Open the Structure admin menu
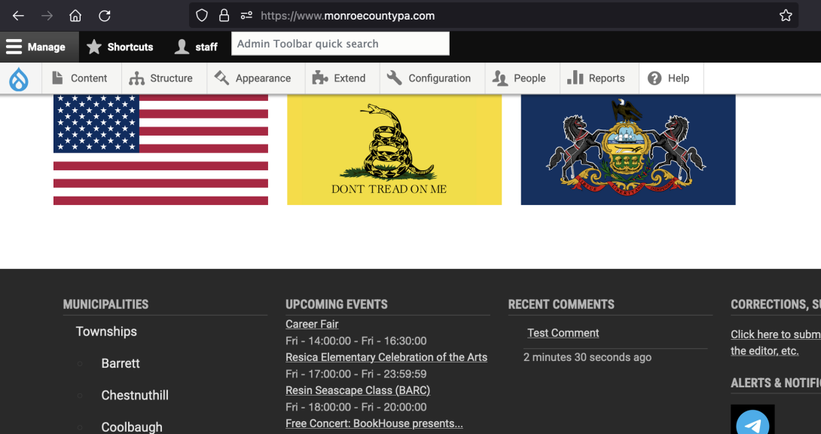Screen dimensions: 821x434 [x=164, y=78]
